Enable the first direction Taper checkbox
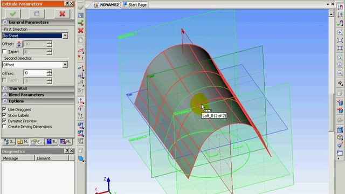 coord(4,52)
